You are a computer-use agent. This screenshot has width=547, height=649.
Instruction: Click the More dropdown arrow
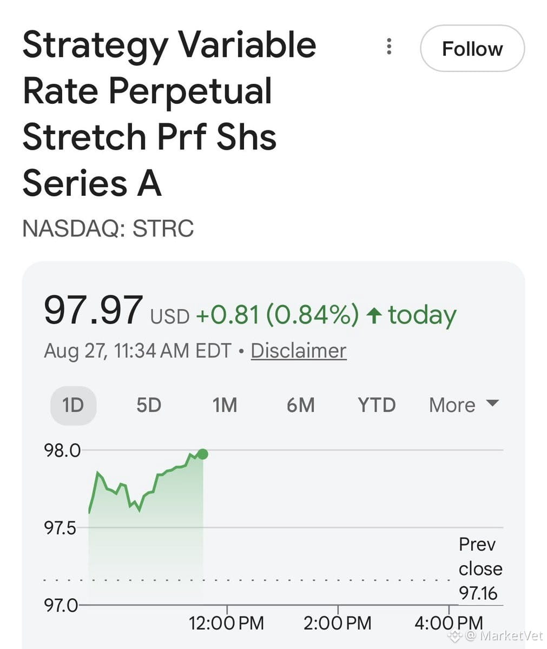[492, 403]
